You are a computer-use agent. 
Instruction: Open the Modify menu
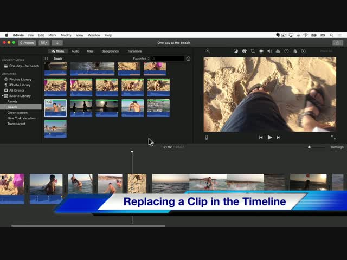(66, 35)
